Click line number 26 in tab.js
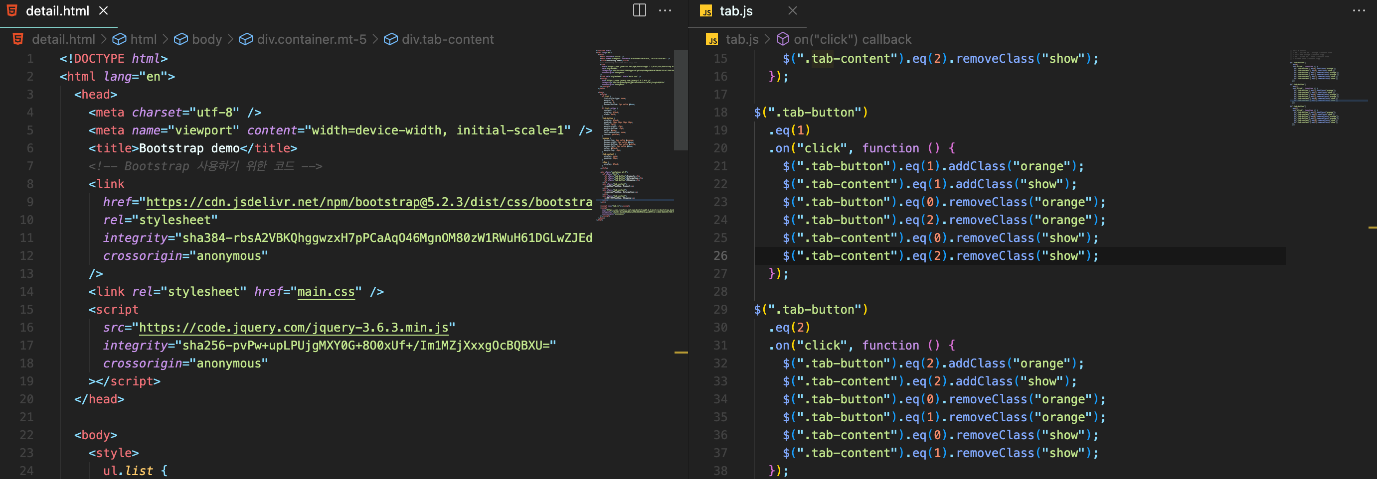Screen dimensions: 1377x479 [x=720, y=256]
